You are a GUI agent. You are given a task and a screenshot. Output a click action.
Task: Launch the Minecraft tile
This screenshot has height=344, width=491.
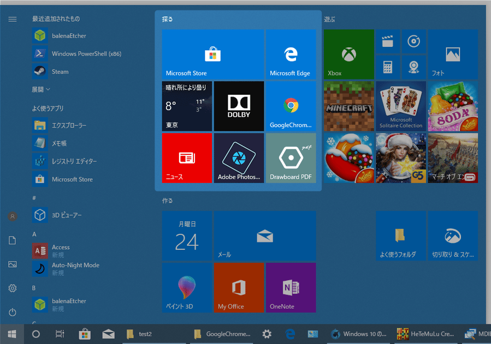pyautogui.click(x=349, y=106)
